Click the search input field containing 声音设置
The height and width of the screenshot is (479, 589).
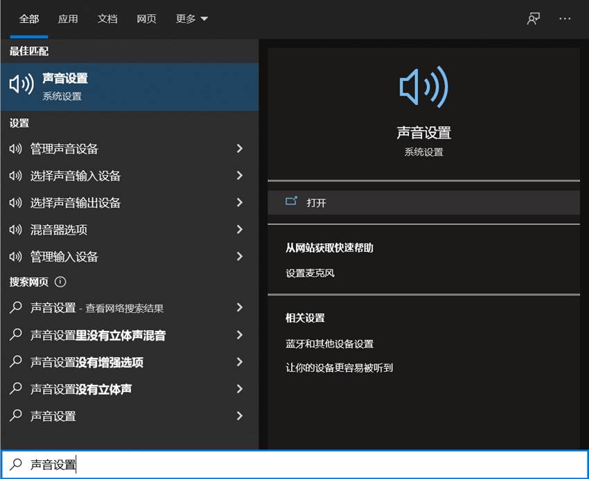(x=294, y=464)
